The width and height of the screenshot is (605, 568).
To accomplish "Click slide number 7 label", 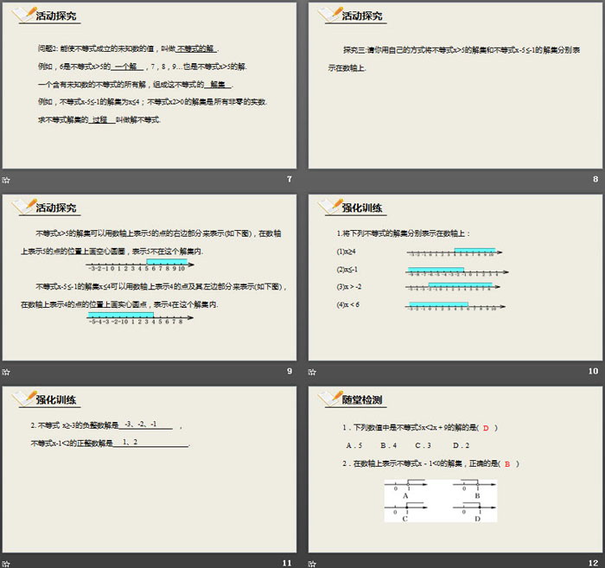I will pos(290,179).
